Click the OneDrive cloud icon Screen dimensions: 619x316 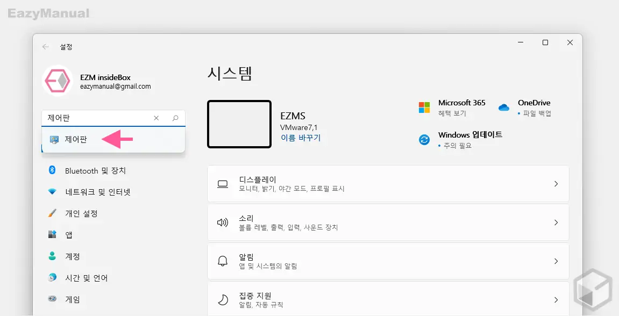(503, 107)
